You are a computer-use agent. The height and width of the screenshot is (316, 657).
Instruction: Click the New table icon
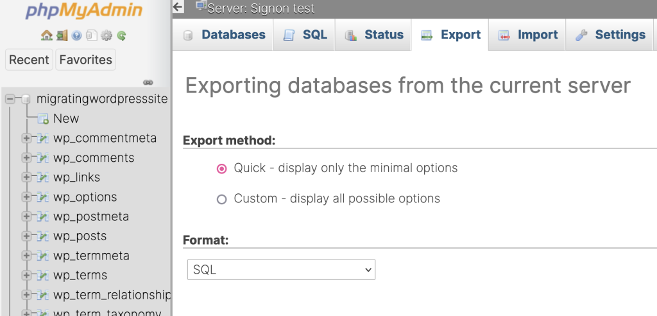click(x=43, y=119)
